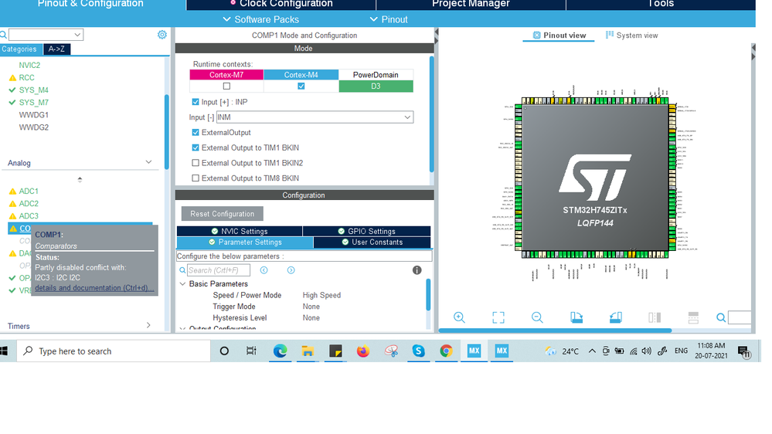
Task: Switch to the first STM32CubeMX taskbar window
Action: click(x=474, y=351)
